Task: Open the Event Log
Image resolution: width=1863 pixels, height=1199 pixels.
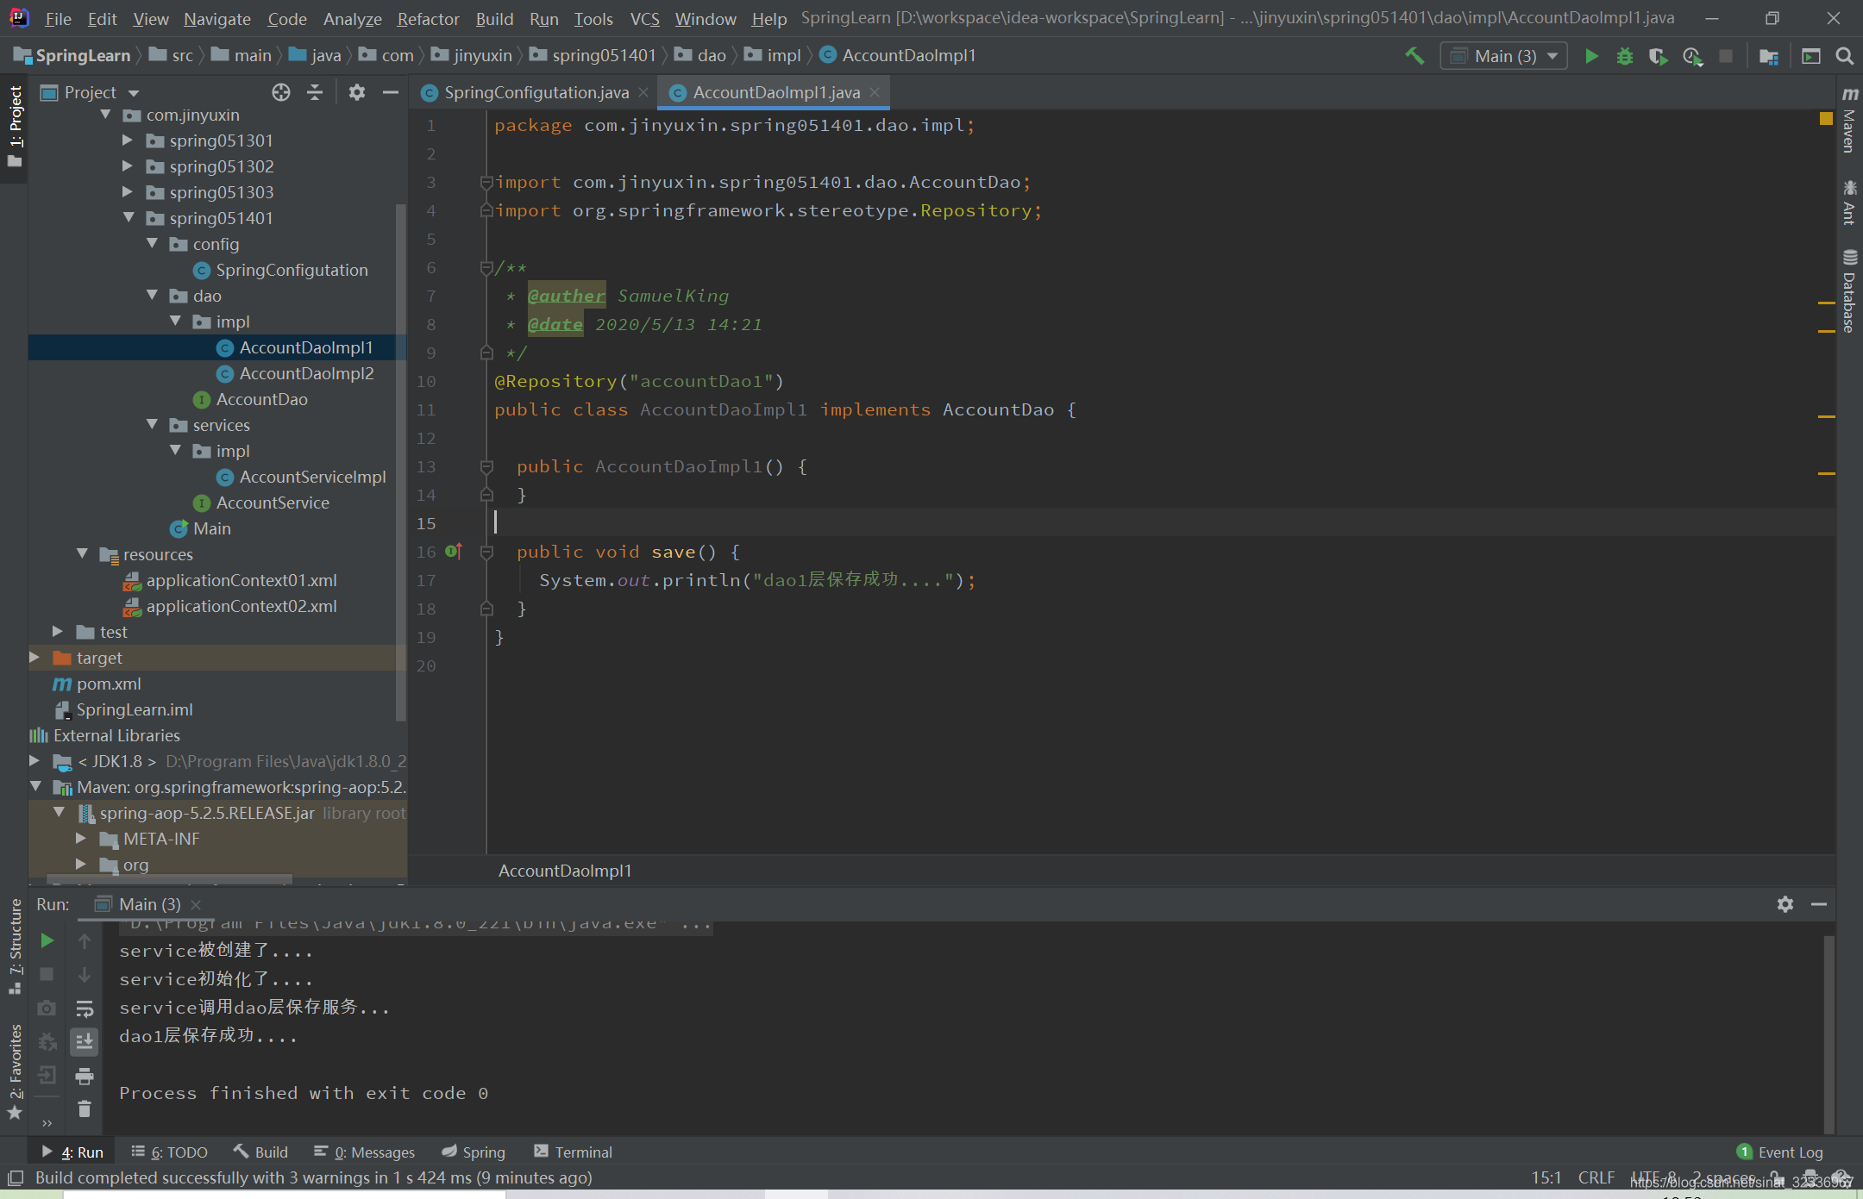Action: pos(1779,1152)
